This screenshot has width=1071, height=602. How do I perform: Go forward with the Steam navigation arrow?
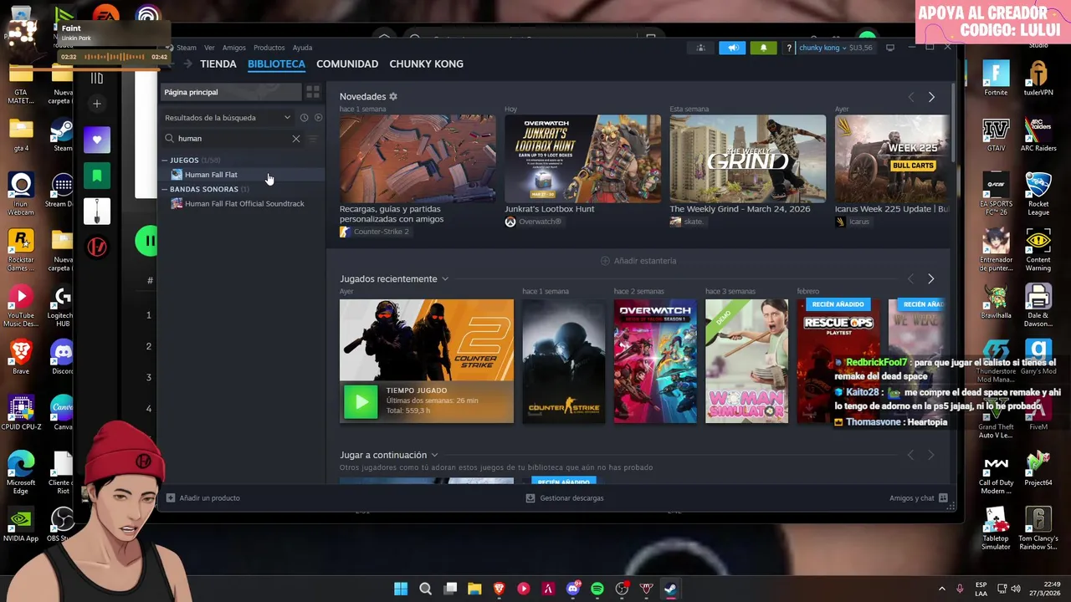pos(187,64)
